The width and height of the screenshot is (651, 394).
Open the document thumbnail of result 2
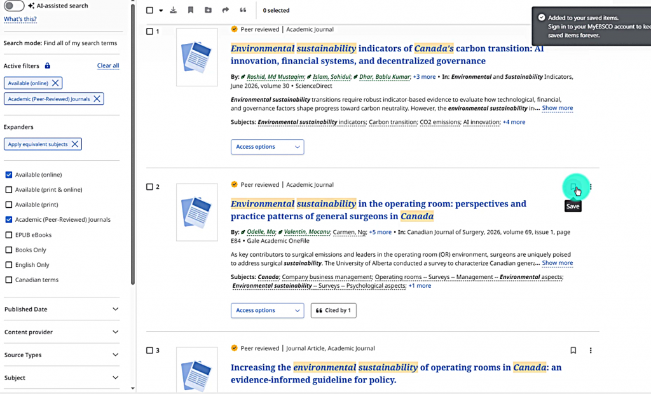(197, 212)
